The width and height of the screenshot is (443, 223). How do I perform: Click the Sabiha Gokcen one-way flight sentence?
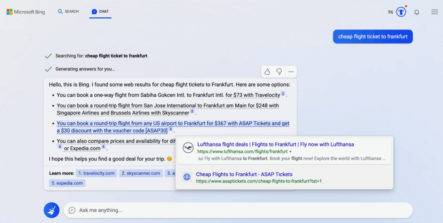[168, 95]
